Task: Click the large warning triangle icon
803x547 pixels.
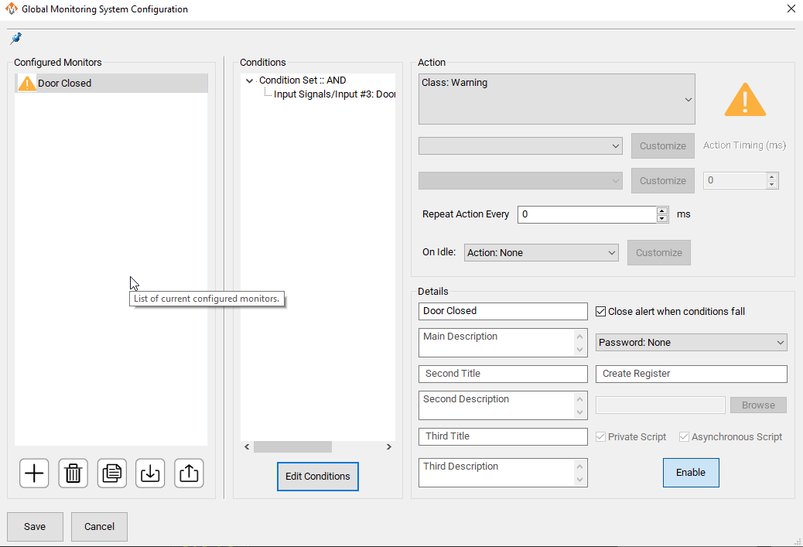Action: [744, 100]
